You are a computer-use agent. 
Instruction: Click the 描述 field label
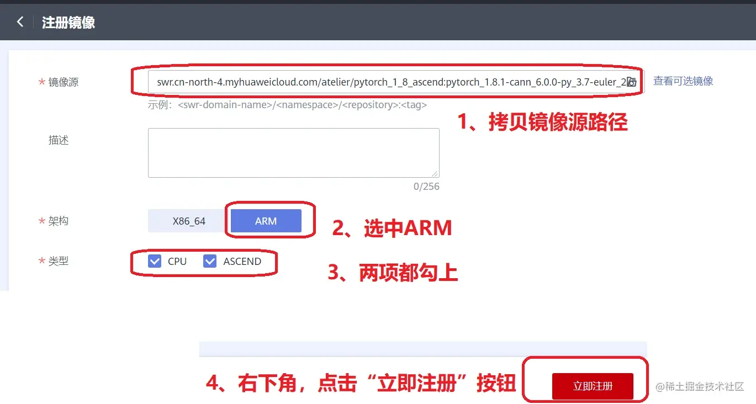[x=59, y=140]
